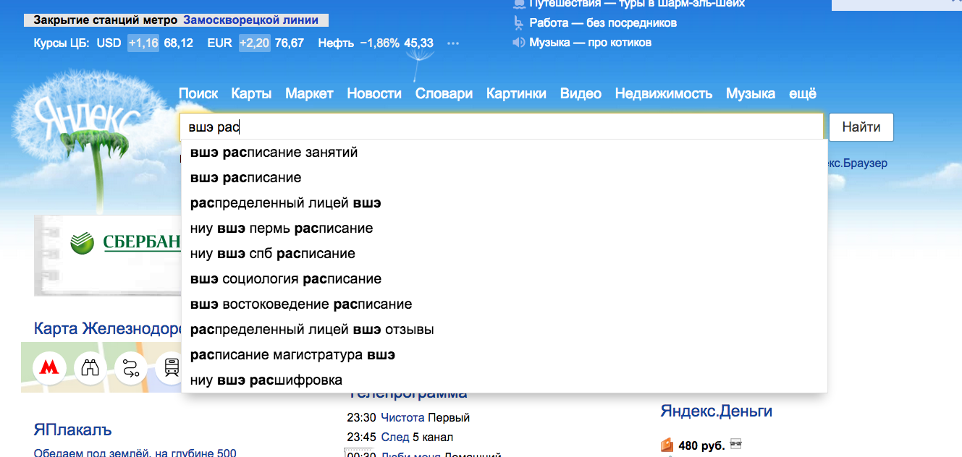962x457 pixels.
Task: Click the oil price value 45,33
Action: 419,43
